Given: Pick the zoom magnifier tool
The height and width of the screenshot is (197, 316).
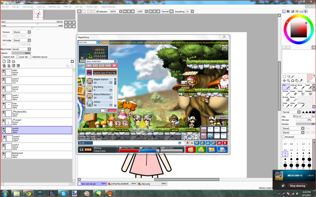Looking at the screenshot, I should pos(289,81).
